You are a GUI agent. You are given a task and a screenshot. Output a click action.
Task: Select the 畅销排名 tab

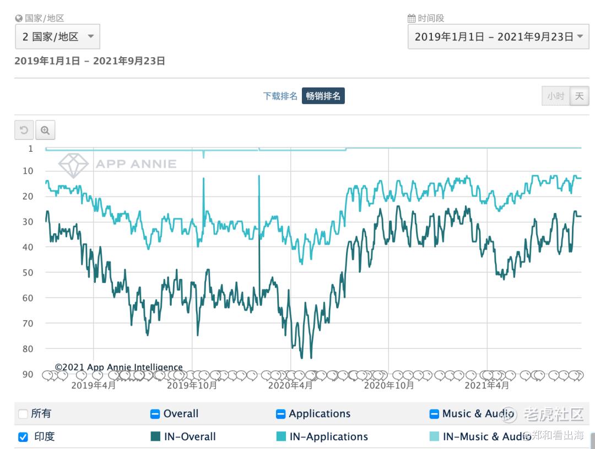coord(323,96)
